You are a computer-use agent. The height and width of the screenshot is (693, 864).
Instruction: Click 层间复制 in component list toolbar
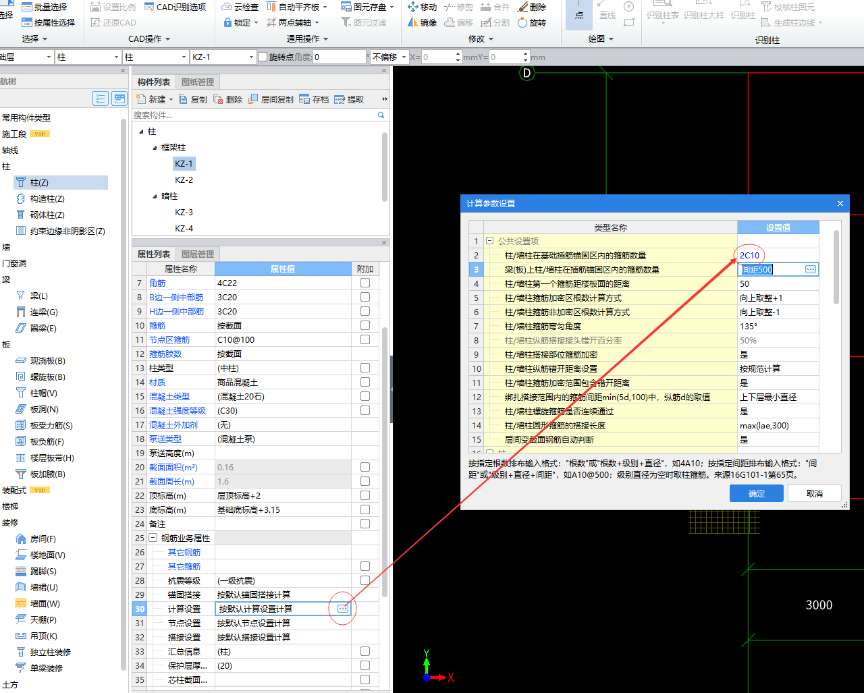click(271, 99)
